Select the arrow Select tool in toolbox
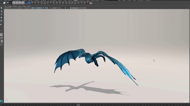 coord(1,8)
